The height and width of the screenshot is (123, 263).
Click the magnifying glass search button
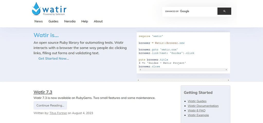[224, 11]
